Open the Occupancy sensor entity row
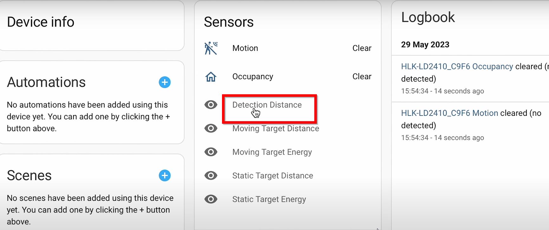549x230 pixels. [288, 77]
